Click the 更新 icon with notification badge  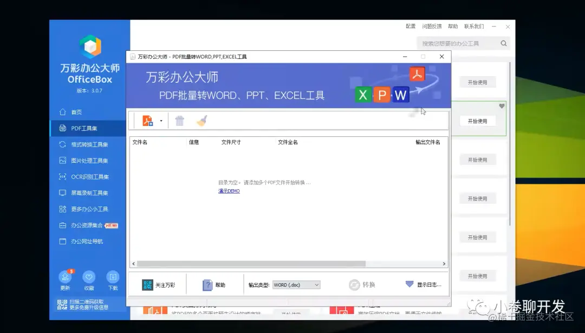pos(65,277)
